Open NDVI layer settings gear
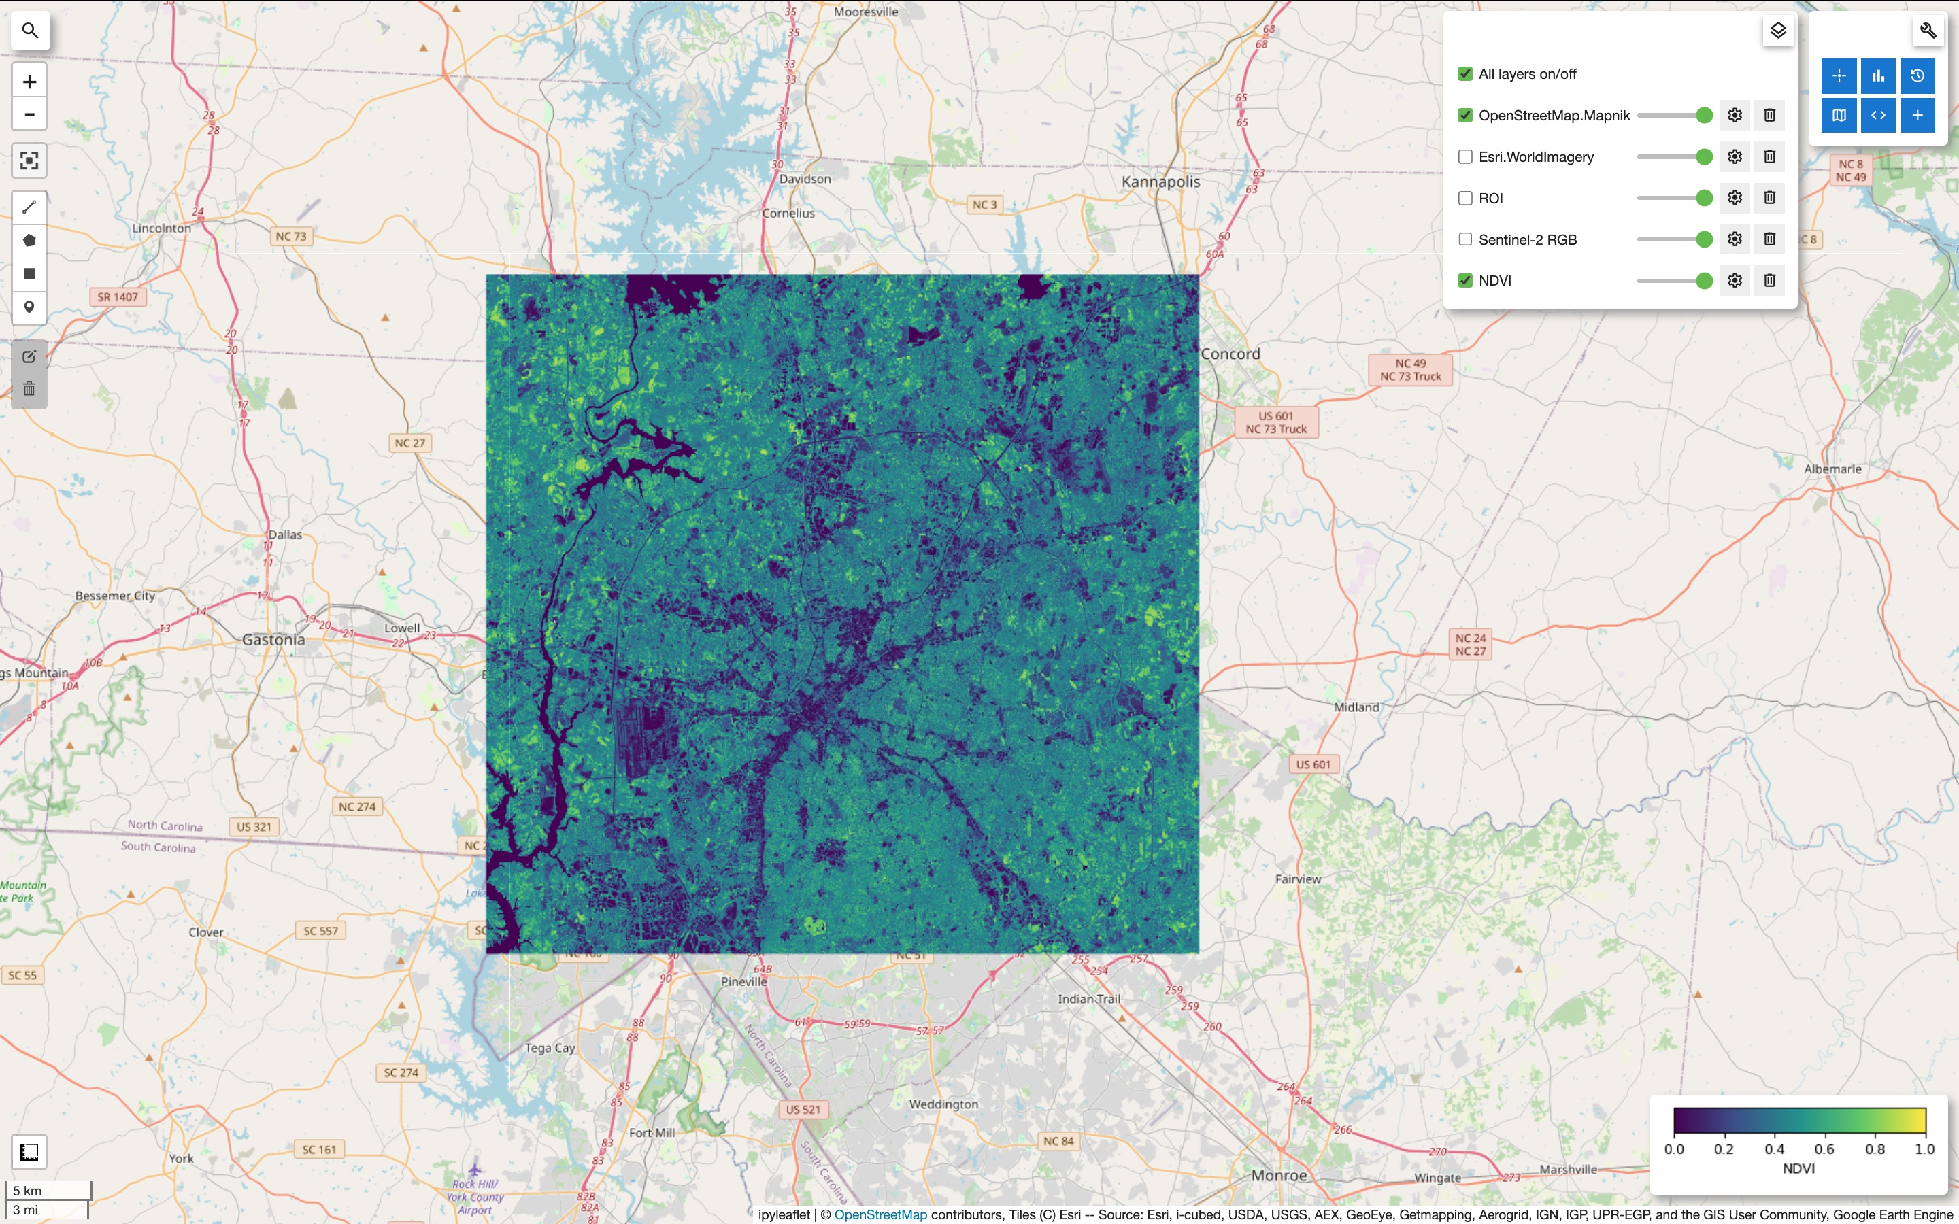Viewport: 1959px width, 1224px height. coord(1734,280)
